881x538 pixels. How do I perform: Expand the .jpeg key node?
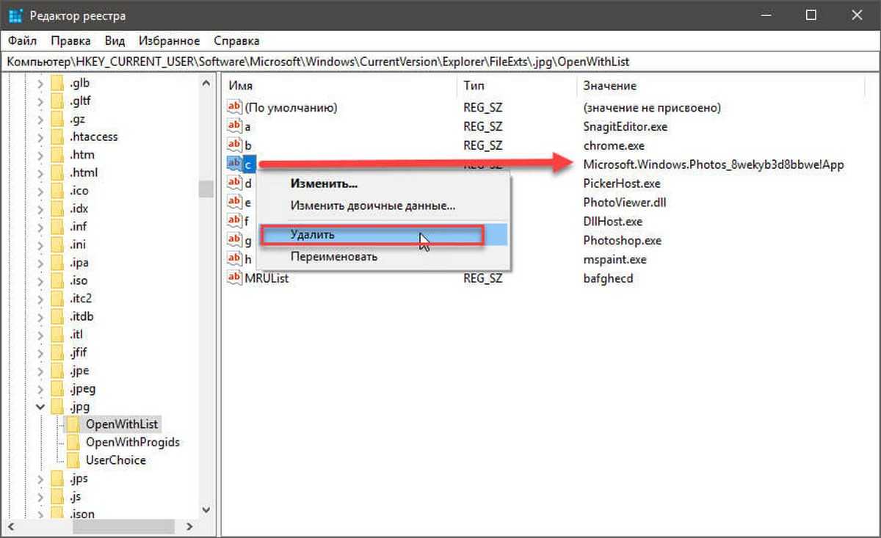click(x=40, y=389)
